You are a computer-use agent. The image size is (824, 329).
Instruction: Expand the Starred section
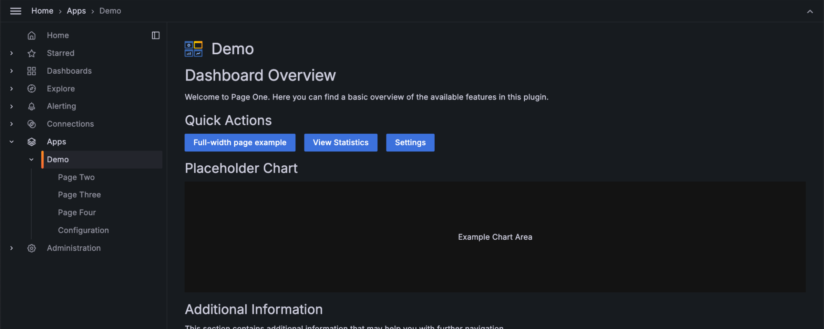pos(12,53)
